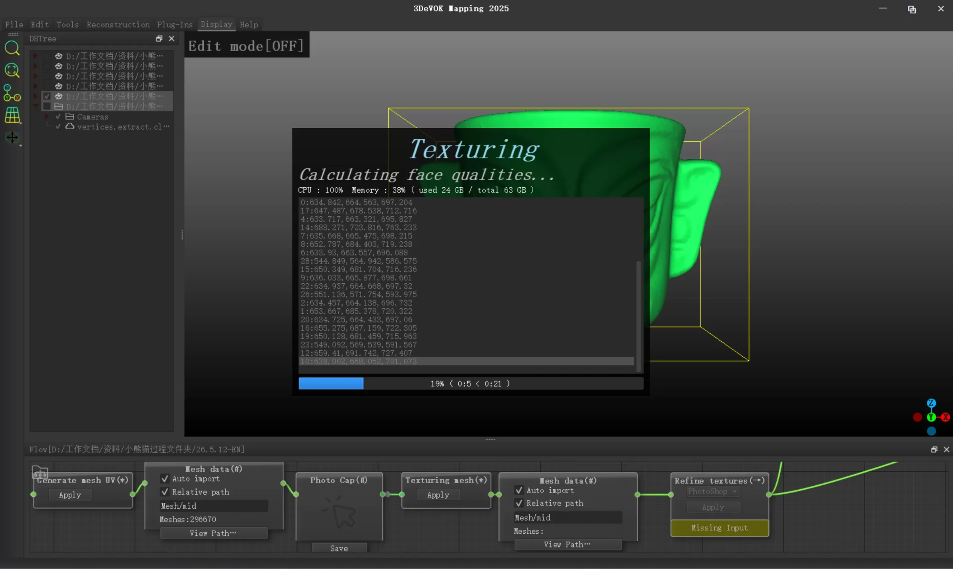Click the open-folder icon of the expanded DBTree row

[x=59, y=106]
